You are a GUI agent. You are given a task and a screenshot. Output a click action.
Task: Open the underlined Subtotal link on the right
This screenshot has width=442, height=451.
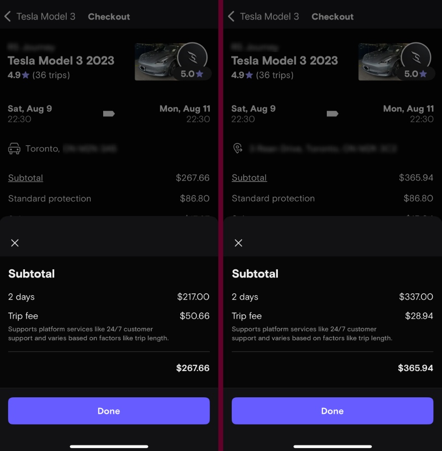click(249, 178)
